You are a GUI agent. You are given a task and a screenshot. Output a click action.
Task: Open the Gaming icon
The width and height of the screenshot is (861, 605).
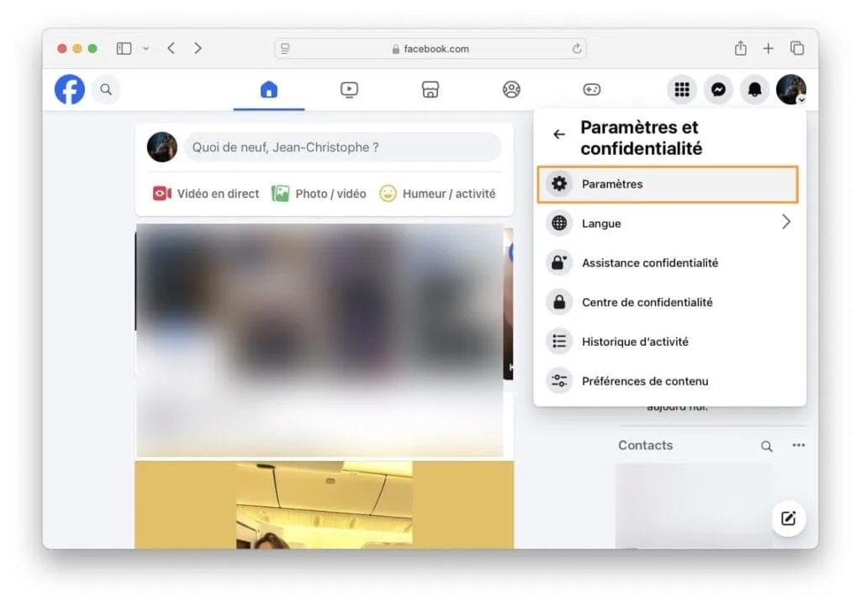click(x=592, y=89)
